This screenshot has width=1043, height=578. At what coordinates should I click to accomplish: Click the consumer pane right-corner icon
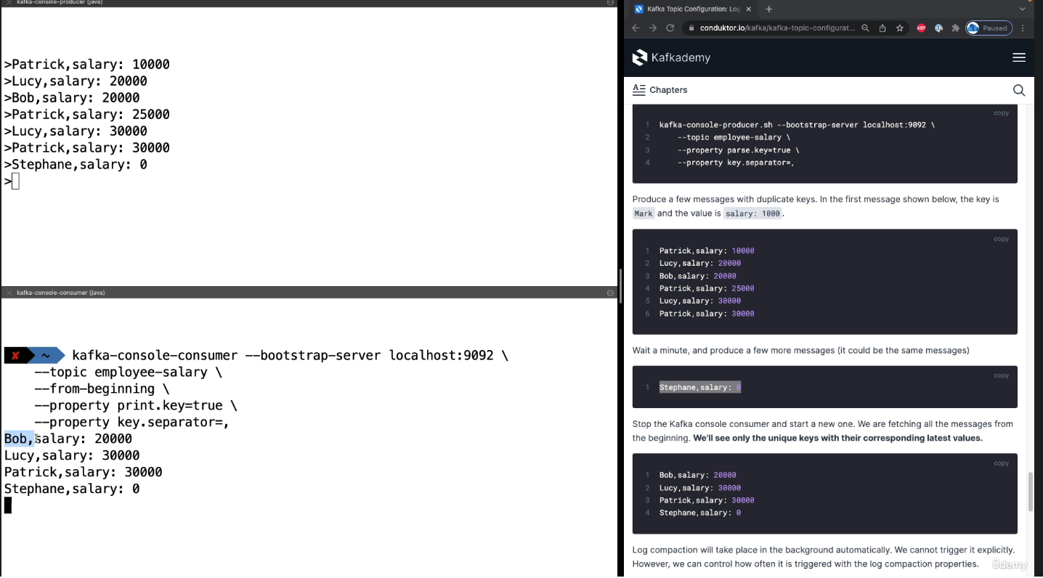pyautogui.click(x=611, y=293)
